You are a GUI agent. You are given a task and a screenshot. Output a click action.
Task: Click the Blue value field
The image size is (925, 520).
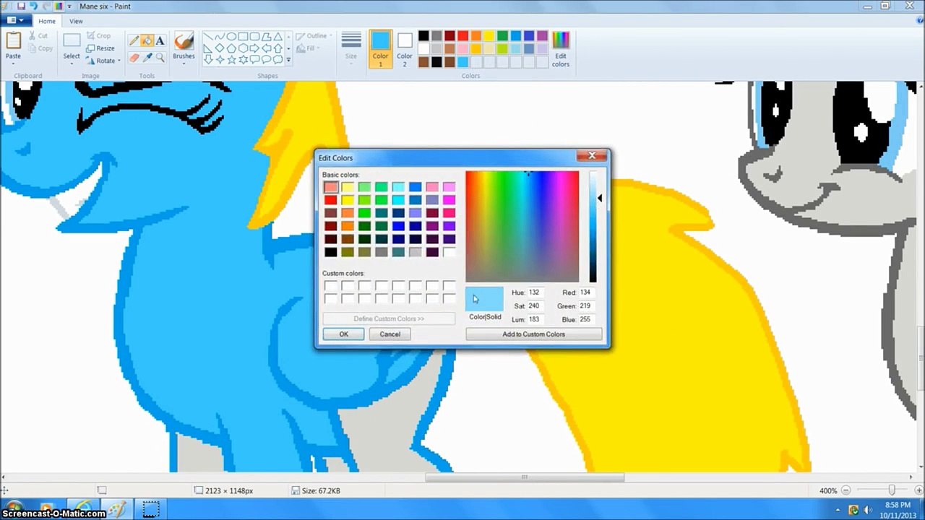point(586,318)
